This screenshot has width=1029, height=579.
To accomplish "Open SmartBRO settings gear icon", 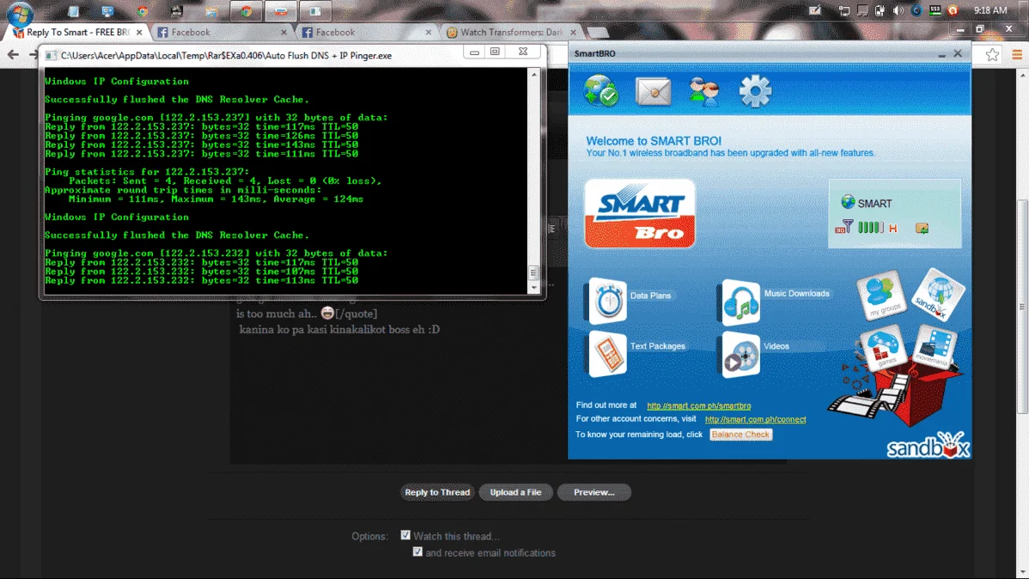I will pos(755,91).
